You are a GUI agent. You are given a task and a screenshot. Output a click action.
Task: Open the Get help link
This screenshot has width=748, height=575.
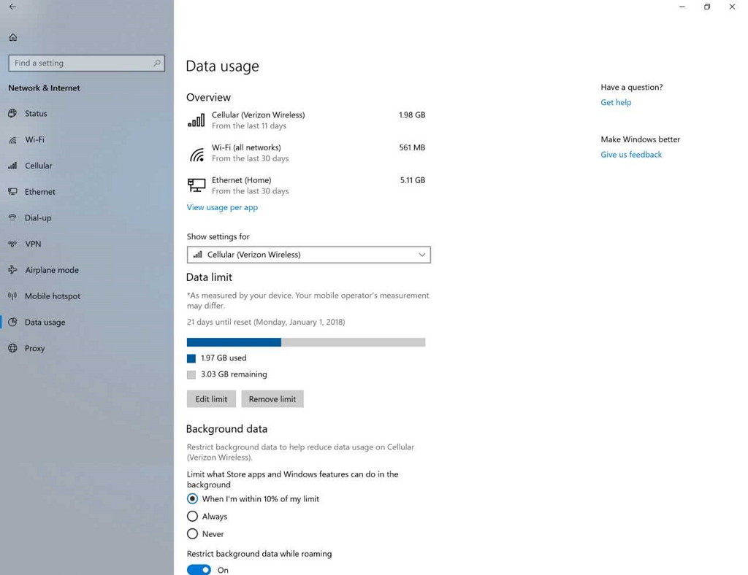click(616, 102)
